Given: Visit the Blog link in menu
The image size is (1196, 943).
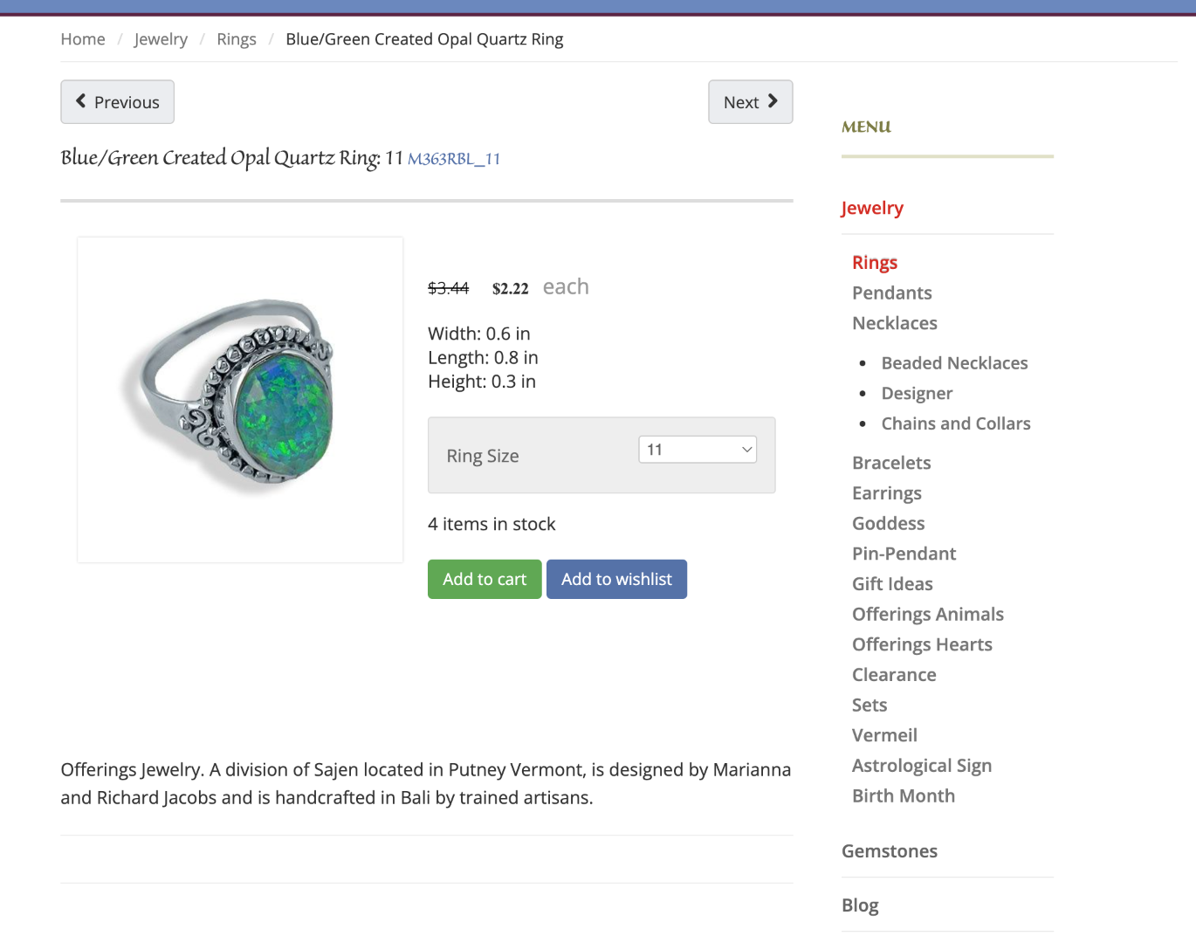Looking at the screenshot, I should 860,905.
